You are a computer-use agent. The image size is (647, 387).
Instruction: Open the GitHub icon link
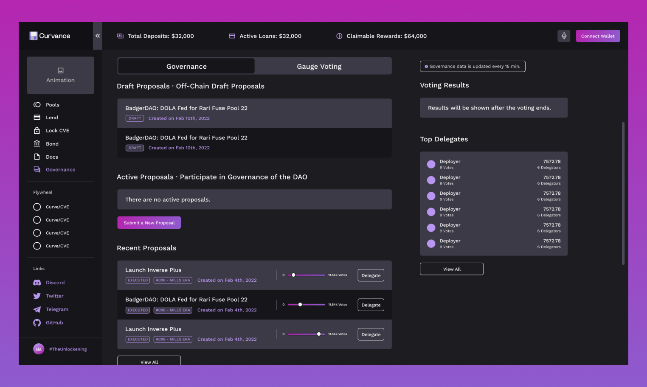tap(37, 323)
